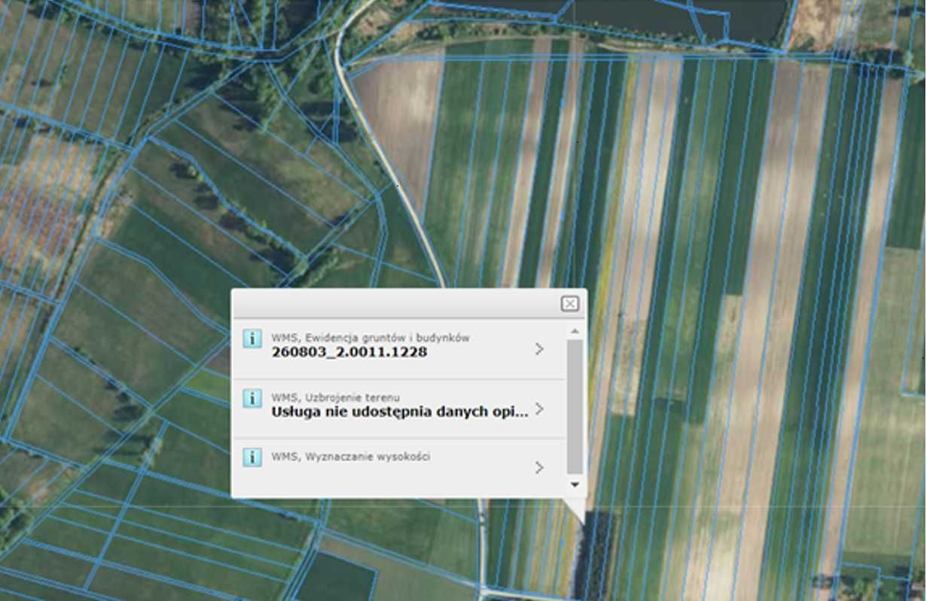Click 'WMS, Ewidencja gruntów i budynków' label
Screen dimensions: 927x601
click(370, 338)
